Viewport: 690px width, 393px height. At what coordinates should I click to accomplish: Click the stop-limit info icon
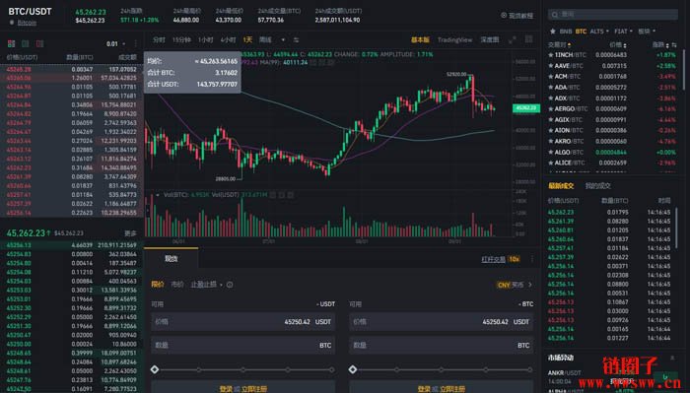[x=230, y=285]
